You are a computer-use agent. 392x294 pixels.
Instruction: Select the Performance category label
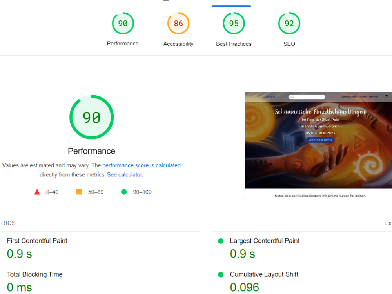tap(123, 44)
